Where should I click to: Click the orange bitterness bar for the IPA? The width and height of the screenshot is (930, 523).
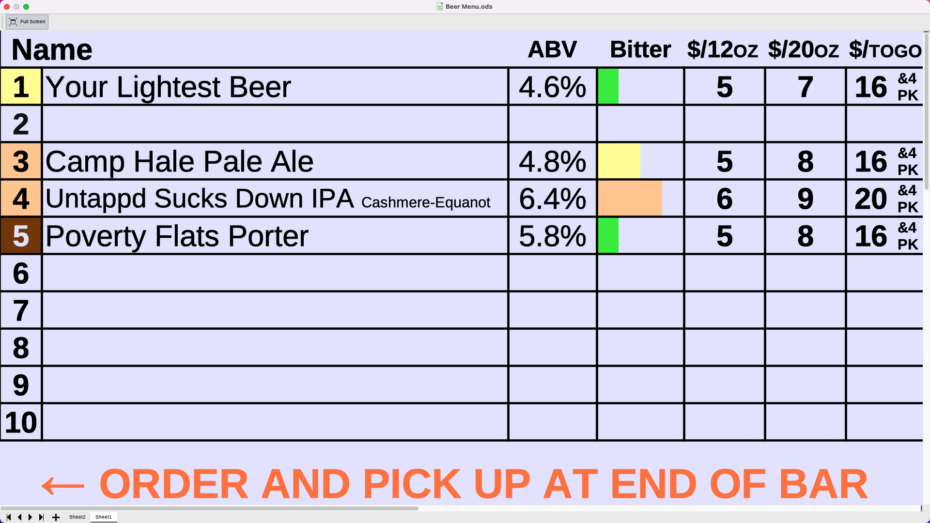pos(630,199)
